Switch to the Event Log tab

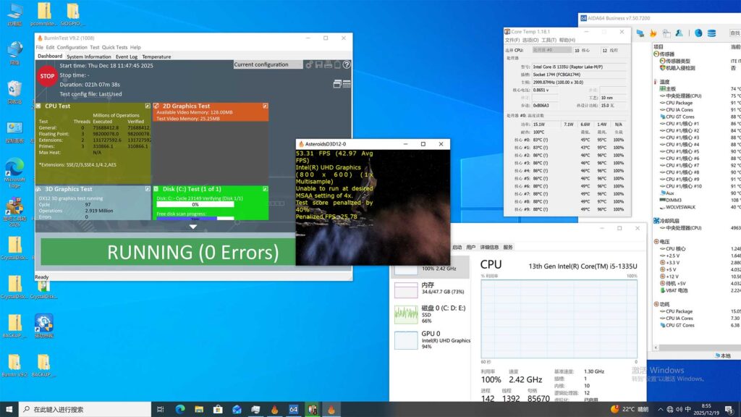126,56
